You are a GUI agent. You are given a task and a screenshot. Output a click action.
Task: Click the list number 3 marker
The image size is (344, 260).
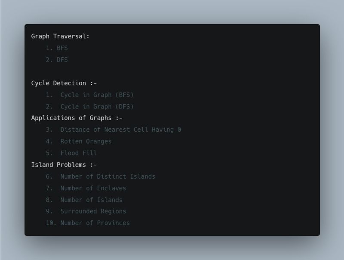(49, 130)
